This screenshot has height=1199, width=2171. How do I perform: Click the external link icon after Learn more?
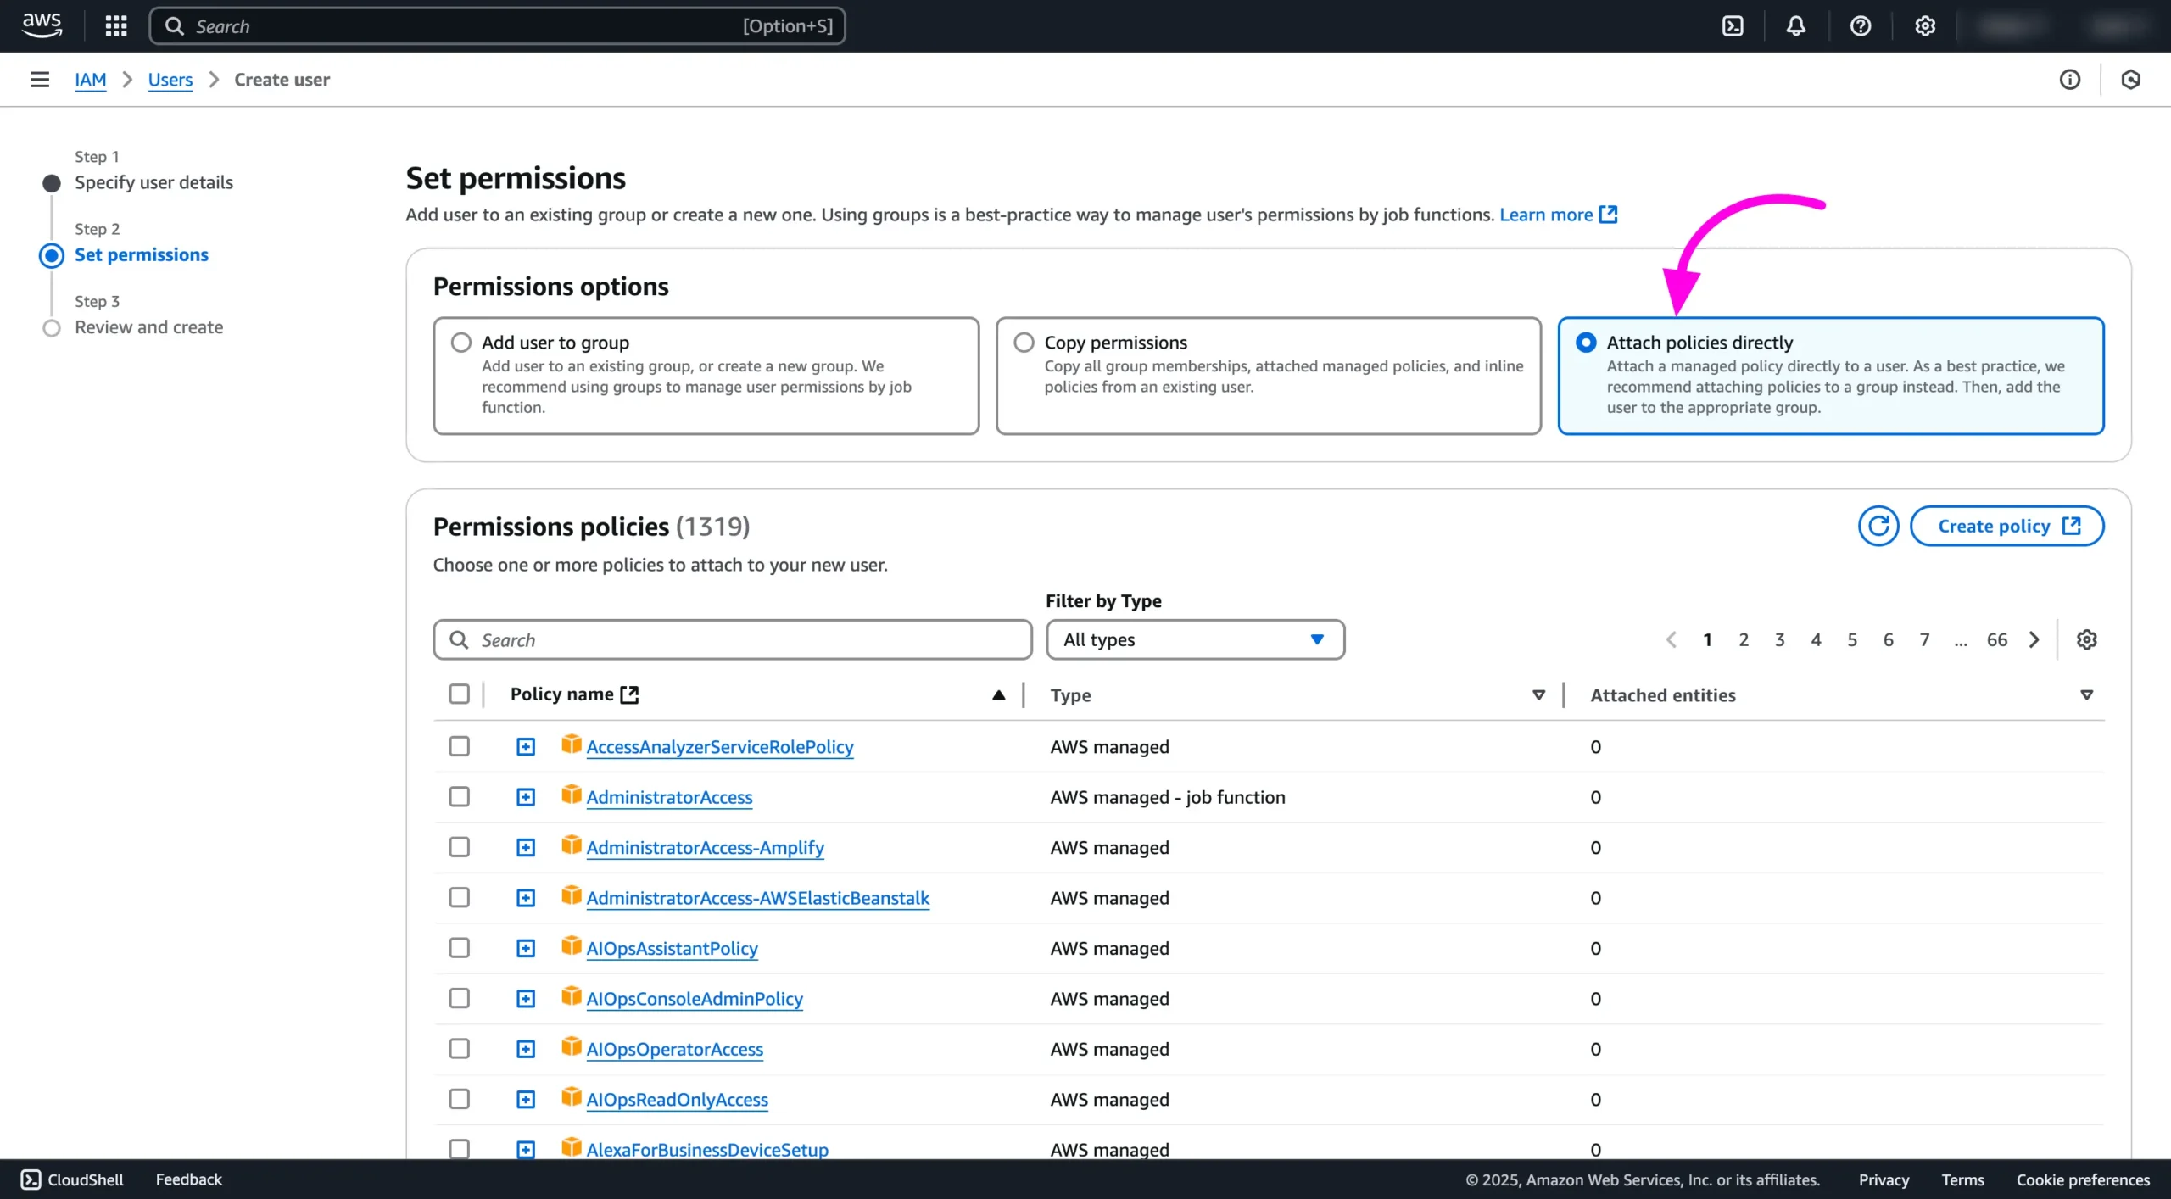pyautogui.click(x=1609, y=215)
